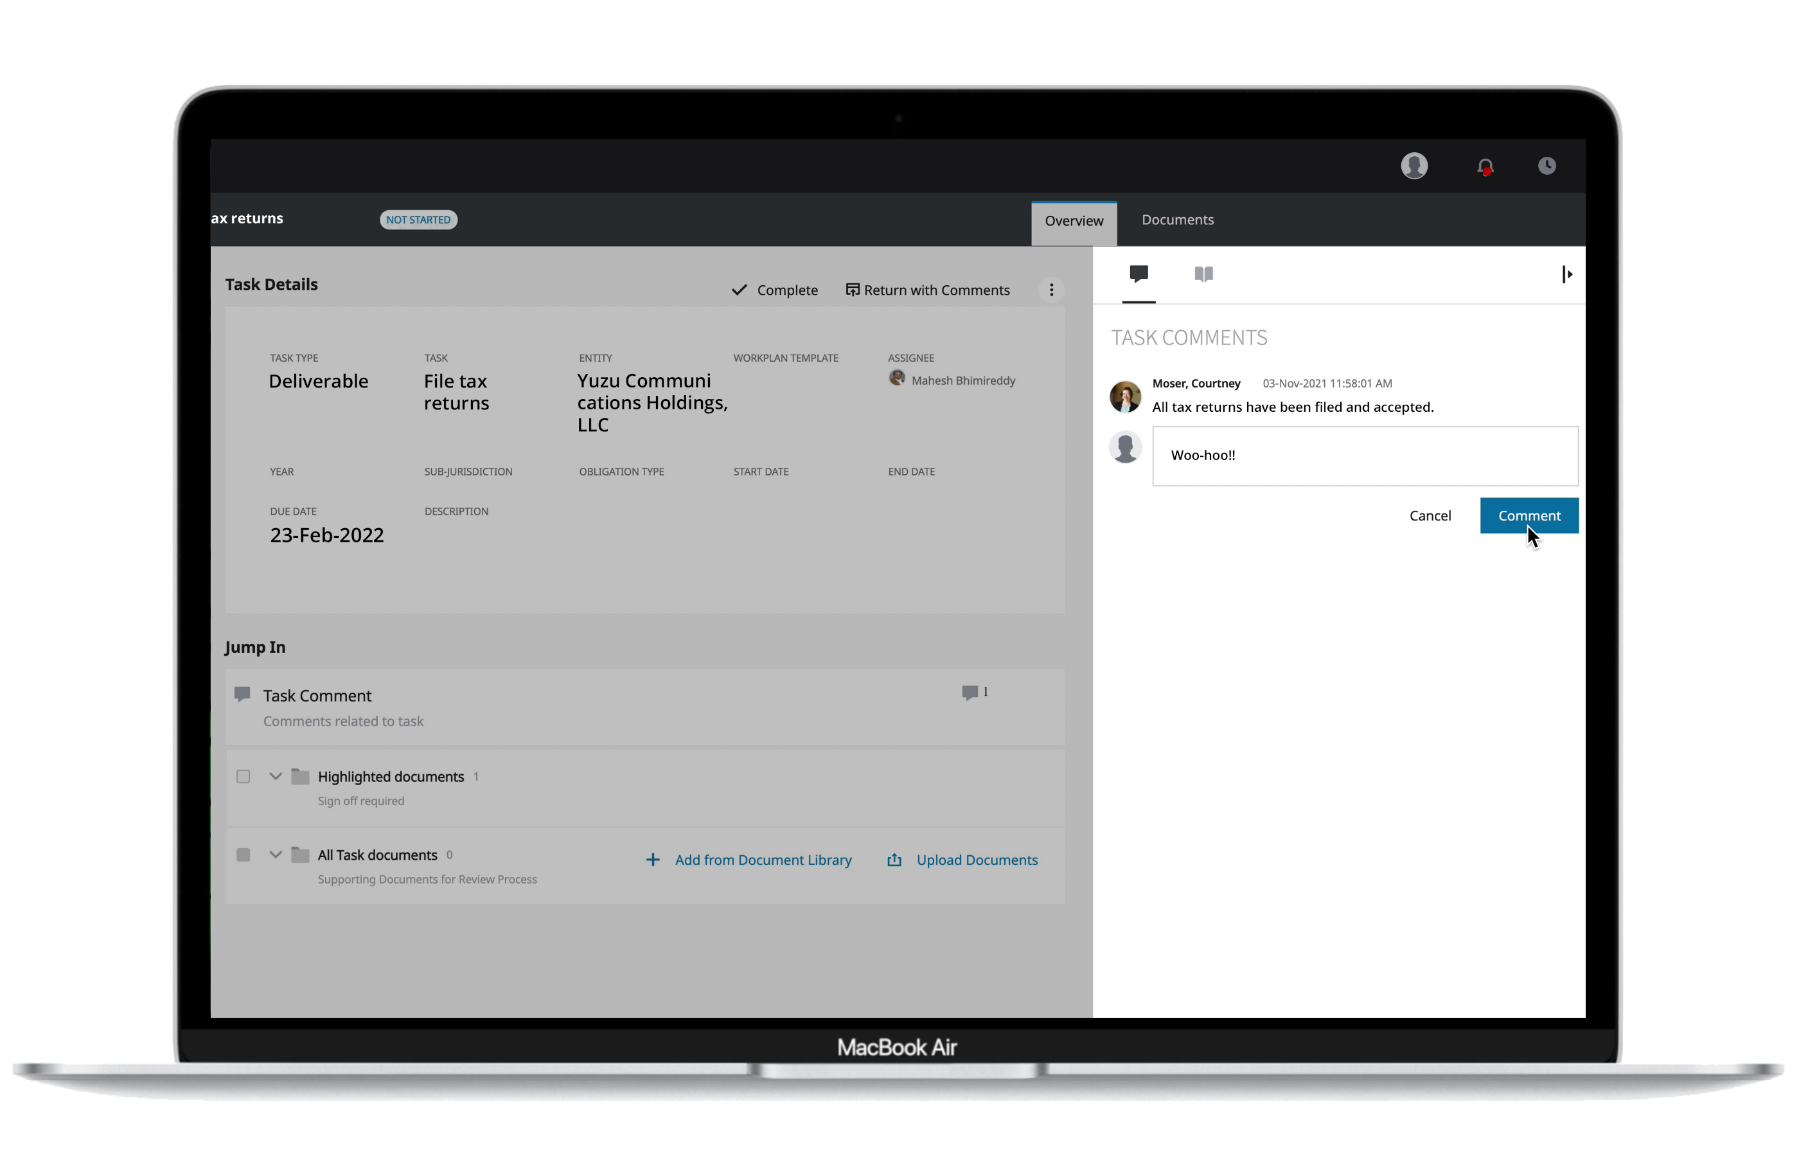1817x1154 pixels.
Task: Select the Overview tab
Action: 1073,221
